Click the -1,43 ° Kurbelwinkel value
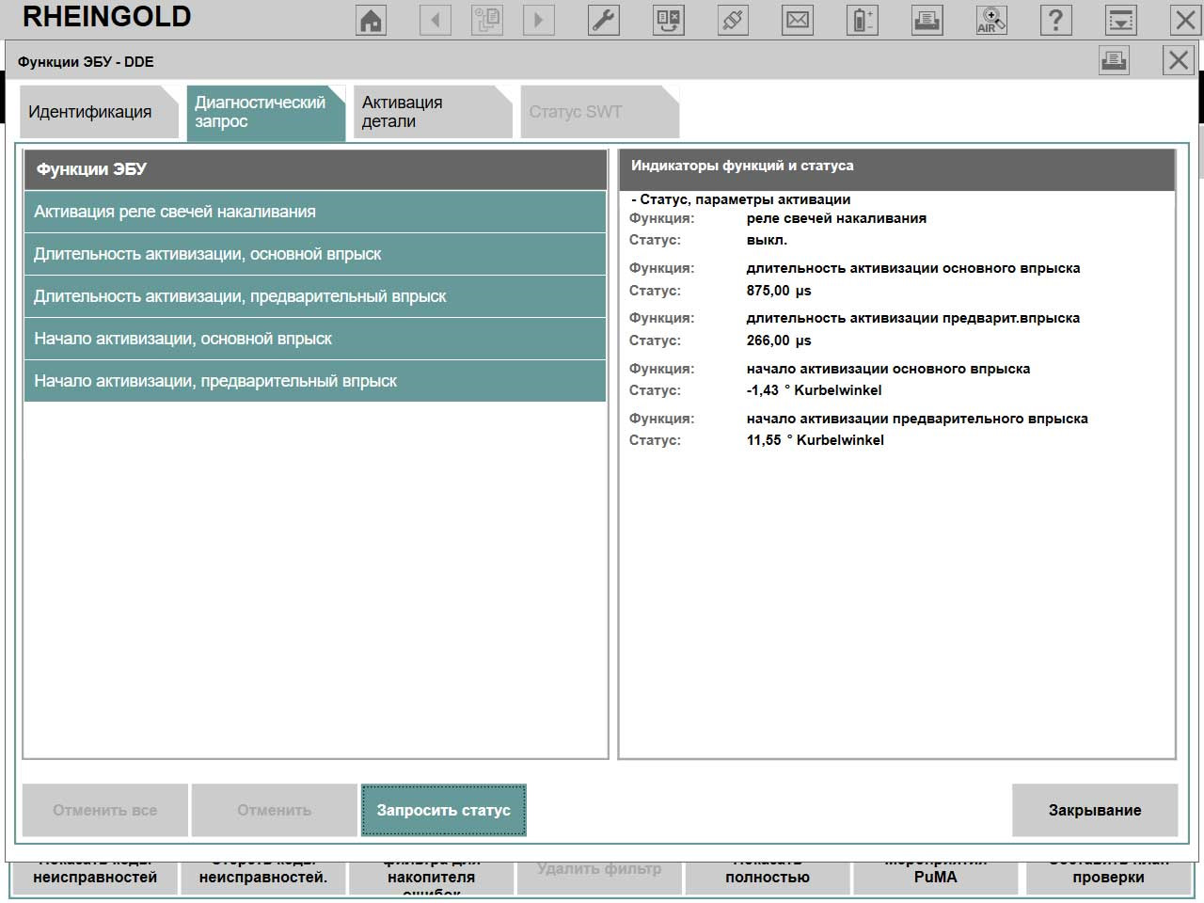 pyautogui.click(x=815, y=390)
